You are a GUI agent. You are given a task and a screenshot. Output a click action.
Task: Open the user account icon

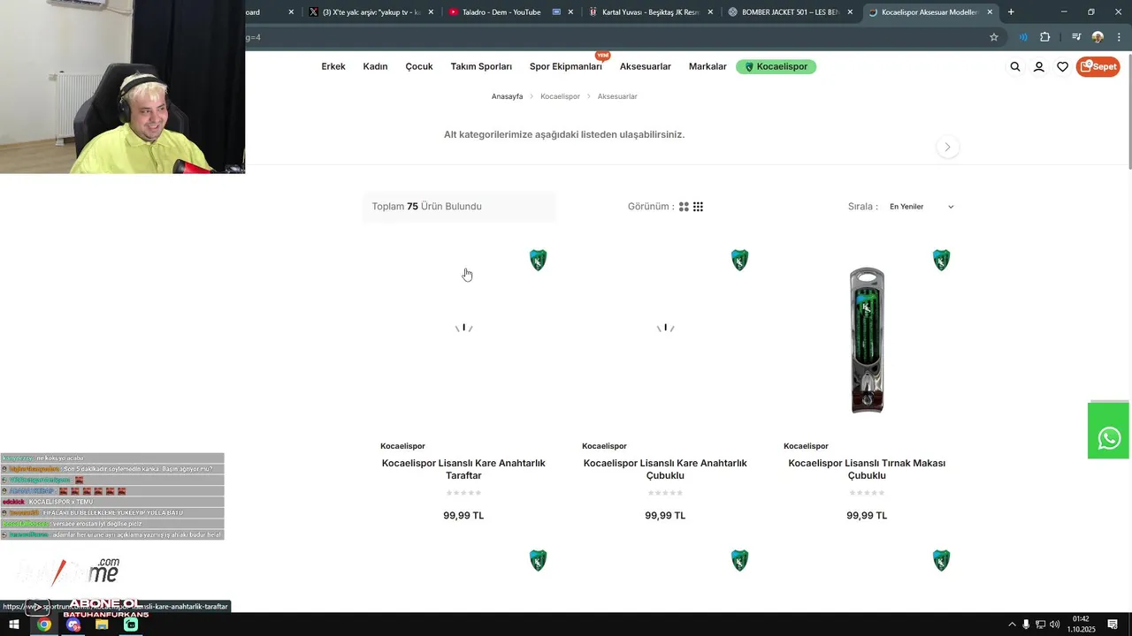click(1039, 67)
